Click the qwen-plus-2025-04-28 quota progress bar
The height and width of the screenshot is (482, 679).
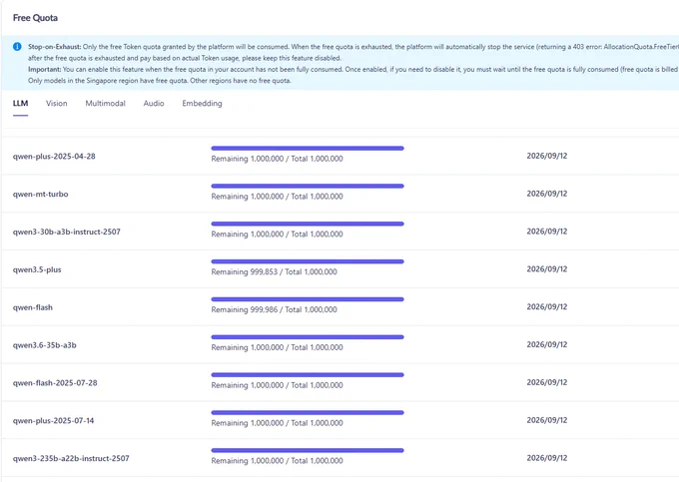(x=308, y=149)
